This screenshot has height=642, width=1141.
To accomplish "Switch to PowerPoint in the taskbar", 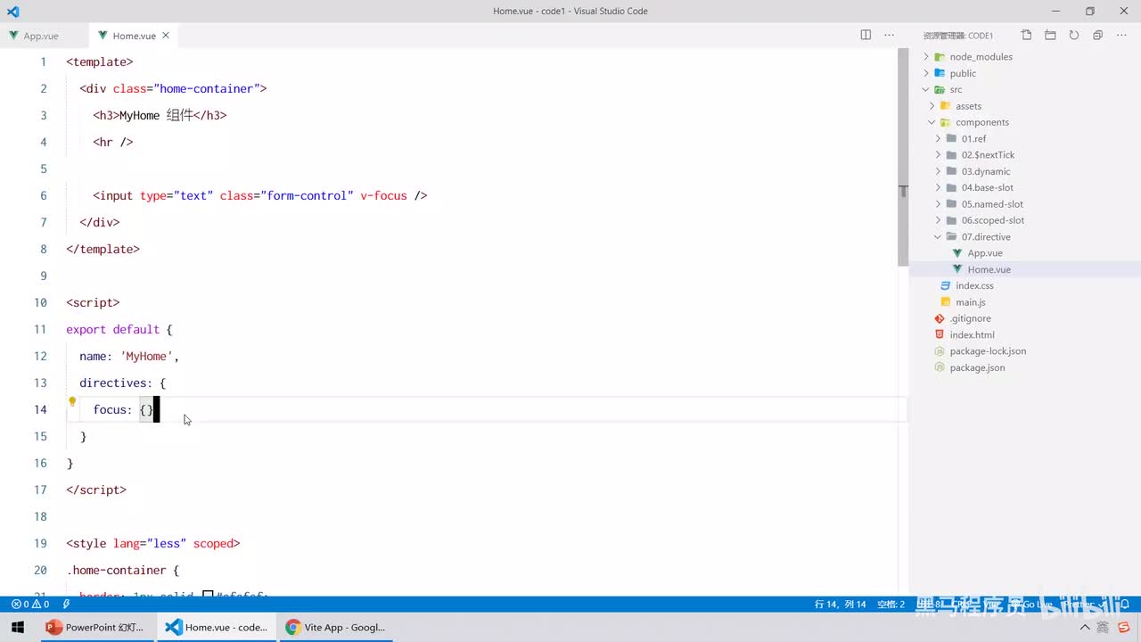I will point(94,627).
